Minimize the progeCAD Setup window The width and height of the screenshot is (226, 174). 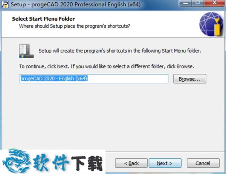click(x=186, y=3)
